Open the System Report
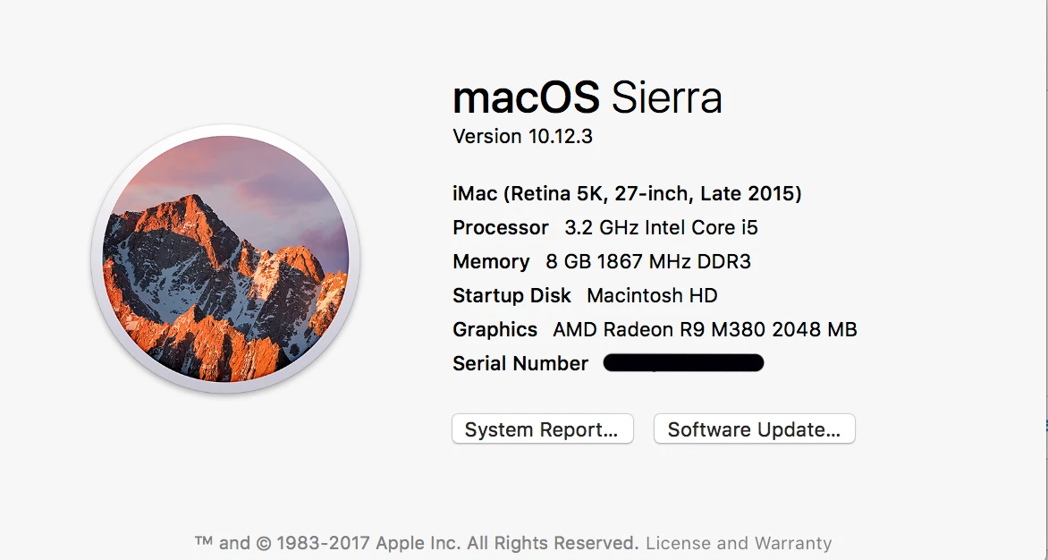Screen dimensions: 1048x560 click(x=542, y=429)
